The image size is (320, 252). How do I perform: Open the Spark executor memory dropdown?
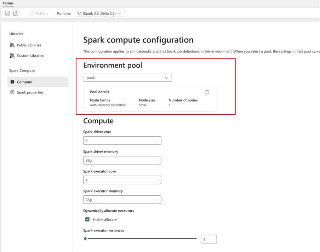tap(122, 200)
